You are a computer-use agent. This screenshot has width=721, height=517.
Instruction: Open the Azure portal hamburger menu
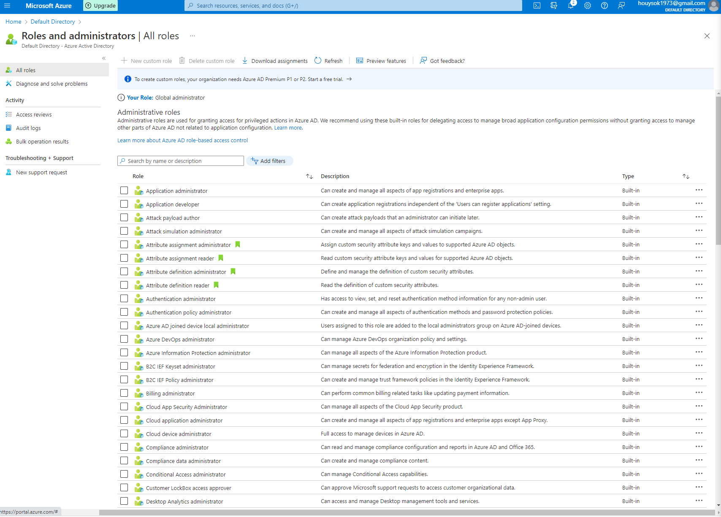[7, 5]
